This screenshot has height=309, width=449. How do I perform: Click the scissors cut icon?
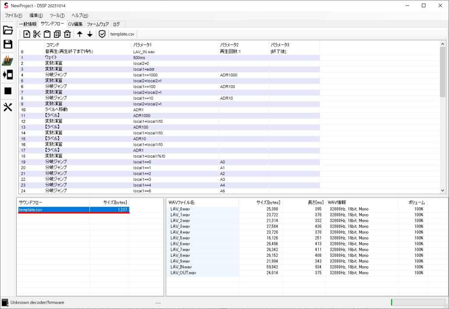pyautogui.click(x=37, y=34)
